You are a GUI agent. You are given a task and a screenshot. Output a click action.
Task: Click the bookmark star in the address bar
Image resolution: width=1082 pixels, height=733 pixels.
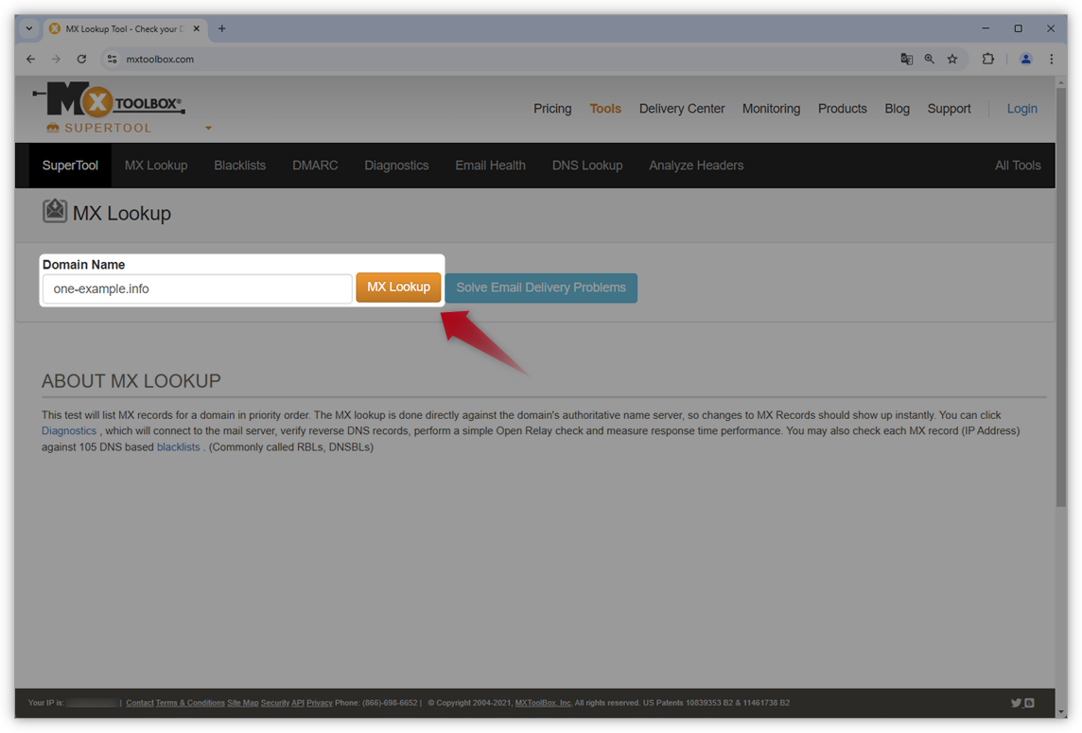pos(952,59)
